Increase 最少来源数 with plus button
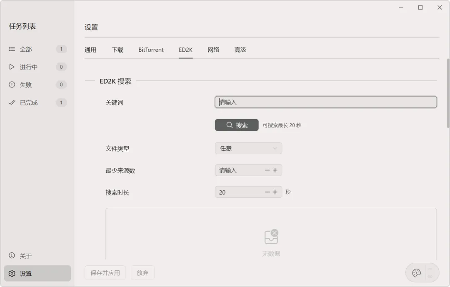The width and height of the screenshot is (450, 287). [275, 170]
